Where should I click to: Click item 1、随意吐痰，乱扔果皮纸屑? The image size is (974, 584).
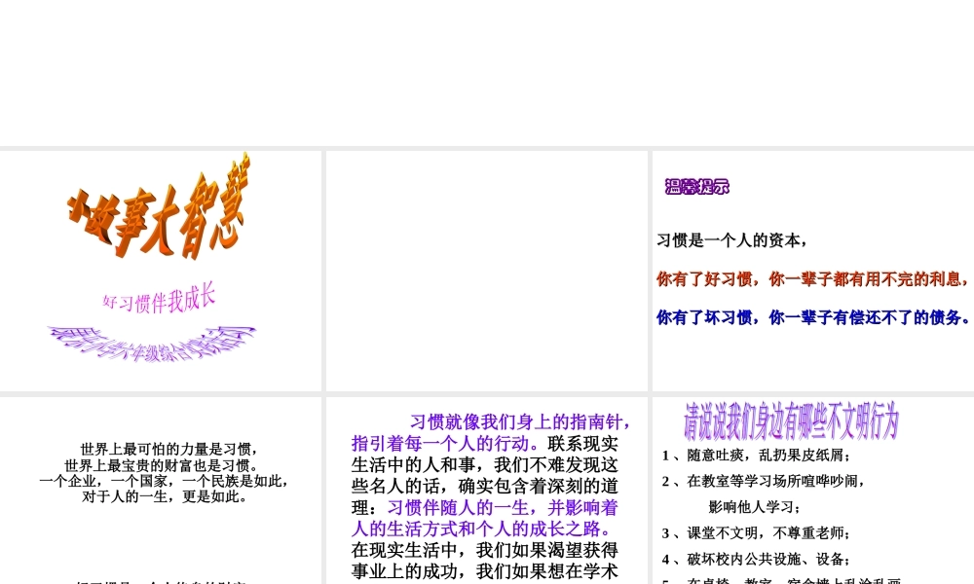point(757,456)
